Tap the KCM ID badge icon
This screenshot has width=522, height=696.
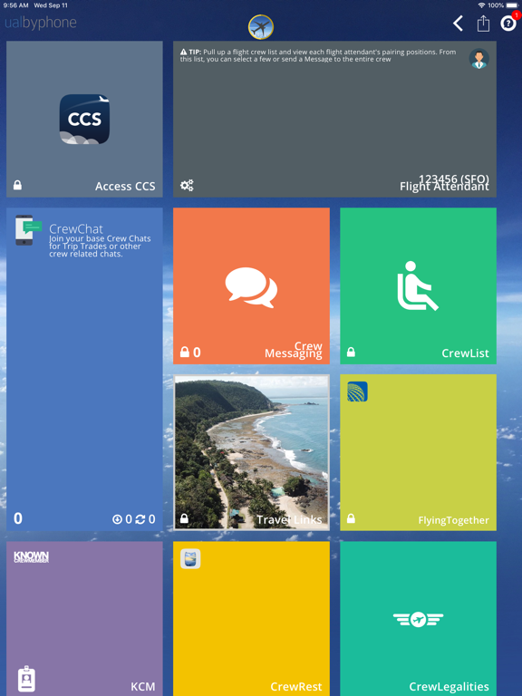26,678
